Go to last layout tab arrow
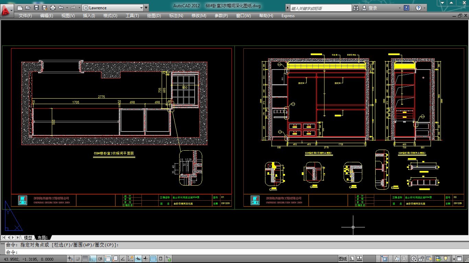The height and width of the screenshot is (263, 469). 18,237
